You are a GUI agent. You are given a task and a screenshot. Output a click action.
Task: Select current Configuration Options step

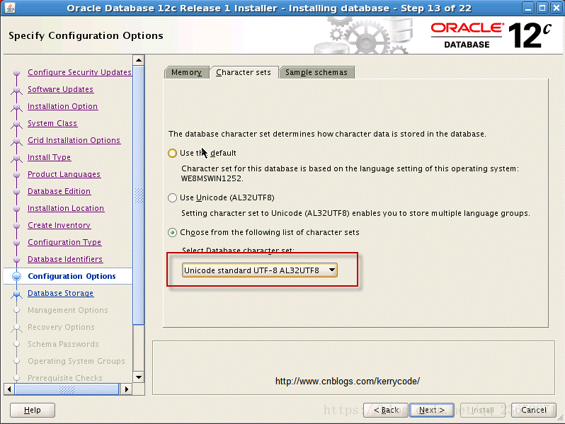coord(72,276)
